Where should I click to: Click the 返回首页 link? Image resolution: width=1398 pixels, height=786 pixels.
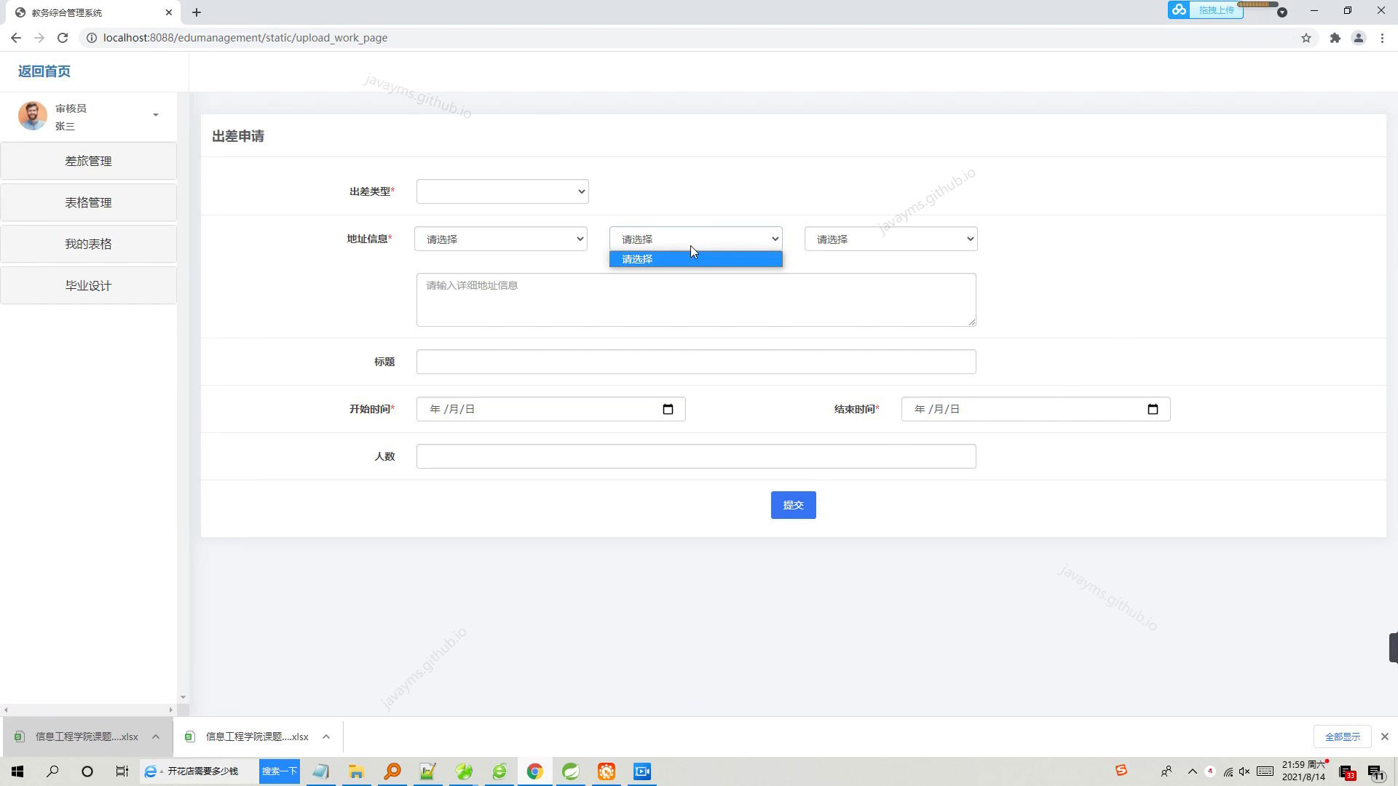(x=43, y=71)
